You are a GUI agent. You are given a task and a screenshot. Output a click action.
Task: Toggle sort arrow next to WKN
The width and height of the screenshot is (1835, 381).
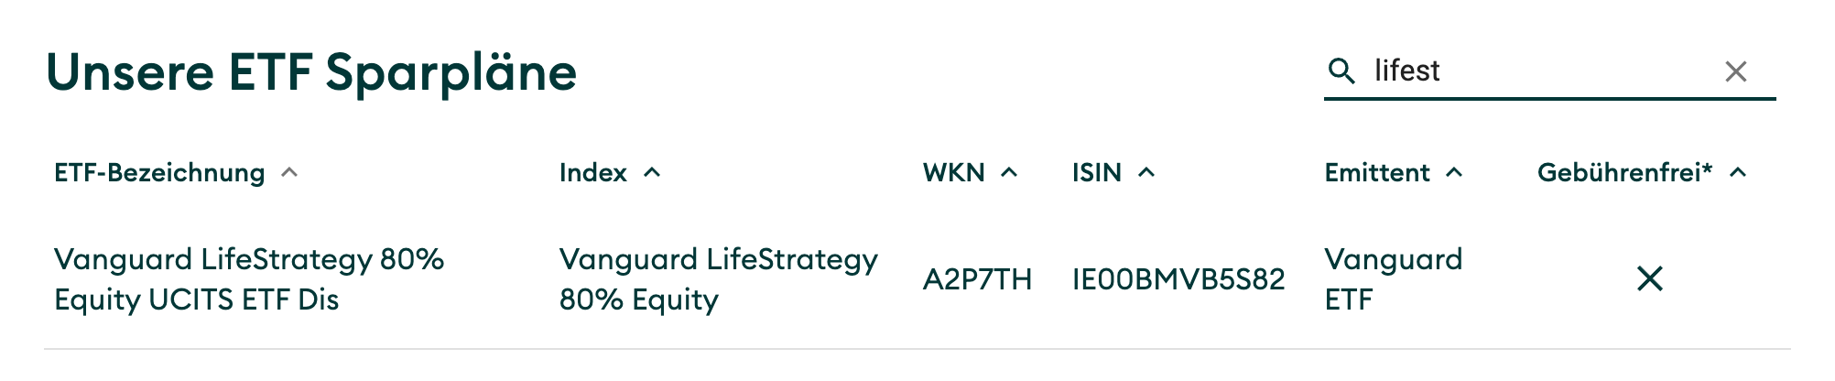click(x=1009, y=172)
